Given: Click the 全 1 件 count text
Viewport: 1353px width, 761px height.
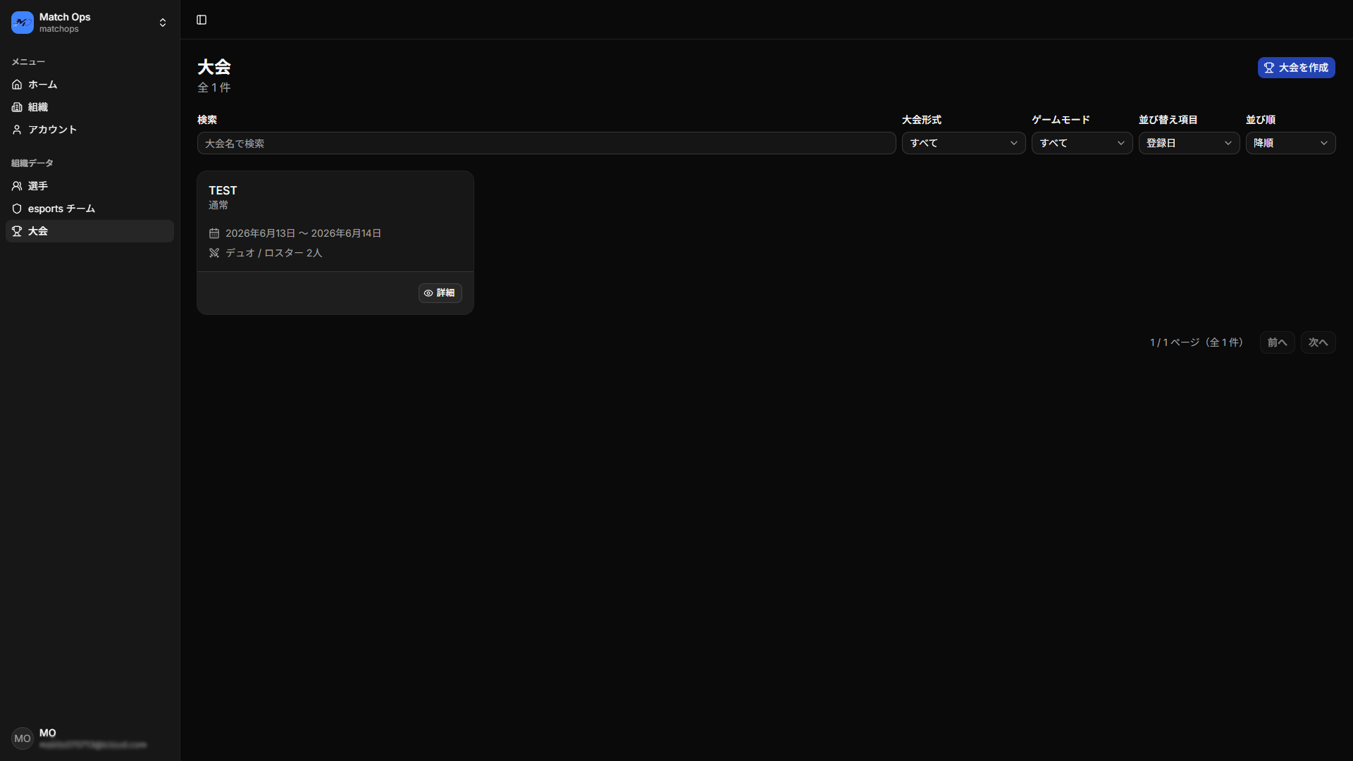Looking at the screenshot, I should click(214, 87).
